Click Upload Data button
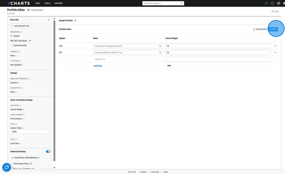The width and height of the screenshot is (285, 174). (x=260, y=29)
